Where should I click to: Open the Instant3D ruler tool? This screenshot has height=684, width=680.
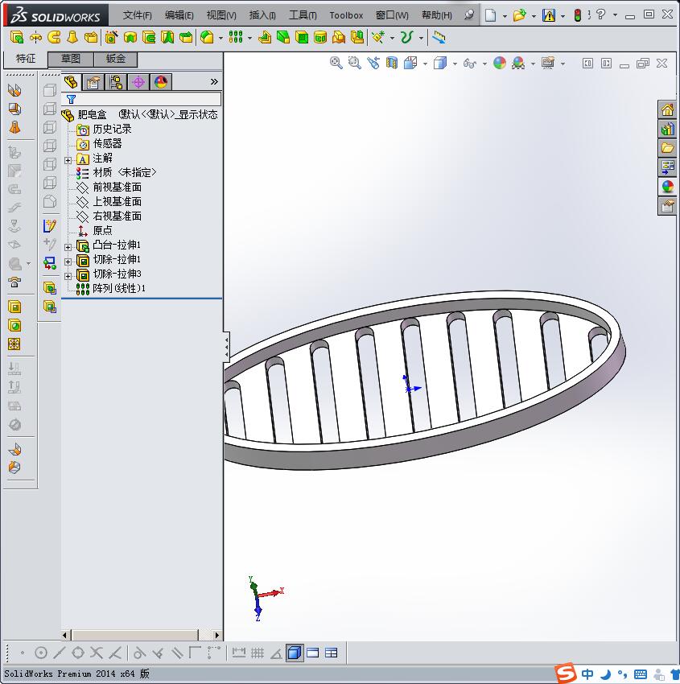point(439,38)
